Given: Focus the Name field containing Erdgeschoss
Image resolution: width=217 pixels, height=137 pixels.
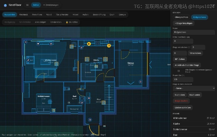Looking at the screenshot, I should tap(194, 32).
